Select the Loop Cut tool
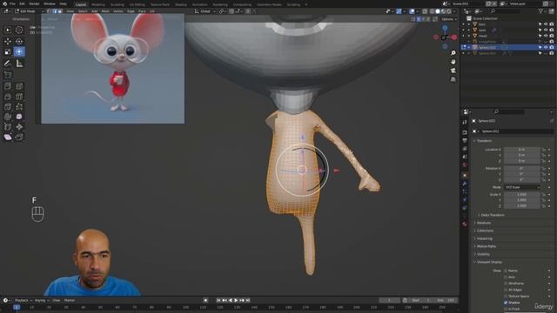This screenshot has height=313, width=557. coord(19,97)
